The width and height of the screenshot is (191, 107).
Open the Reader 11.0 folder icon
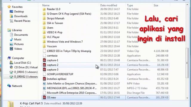coord(44,9)
